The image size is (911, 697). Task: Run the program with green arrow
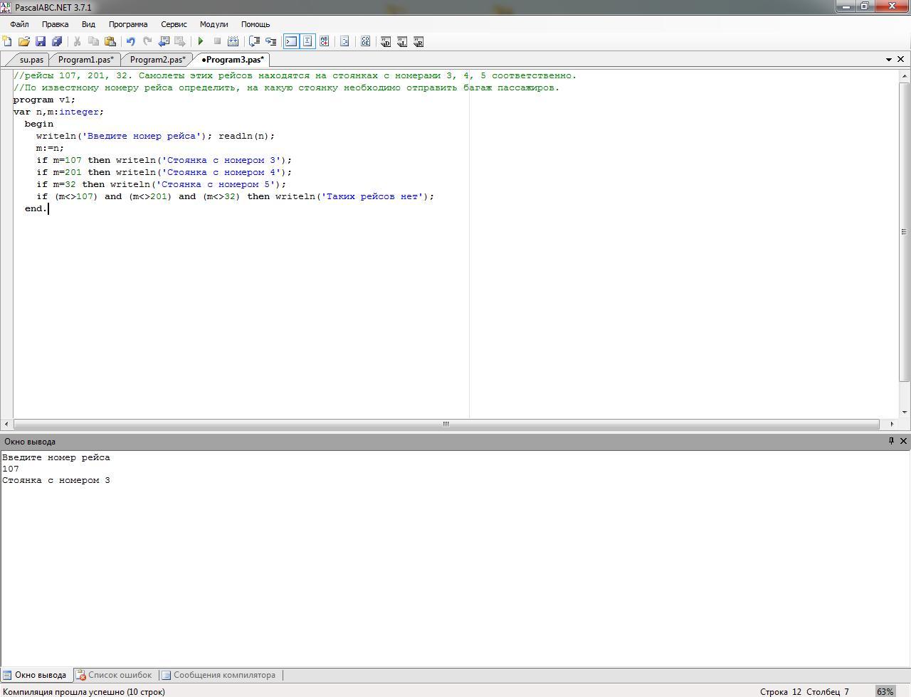(201, 42)
